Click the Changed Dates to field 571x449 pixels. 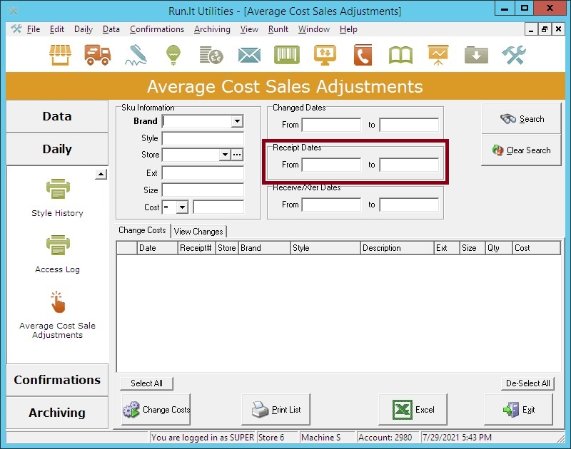[x=409, y=125]
